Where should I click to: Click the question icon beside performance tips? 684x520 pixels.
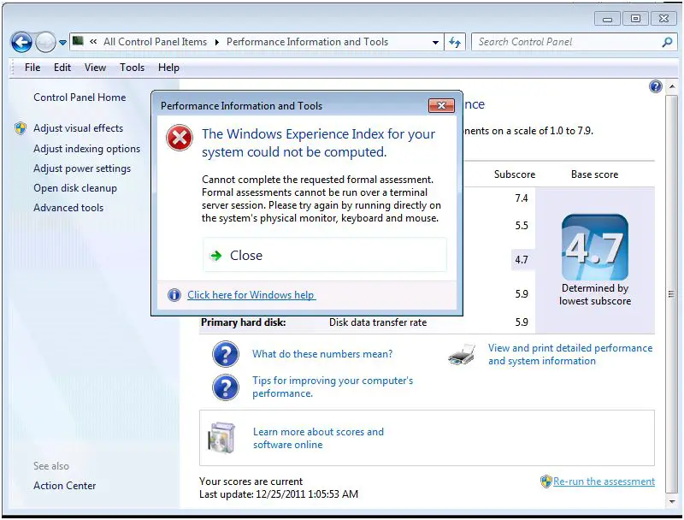[225, 387]
